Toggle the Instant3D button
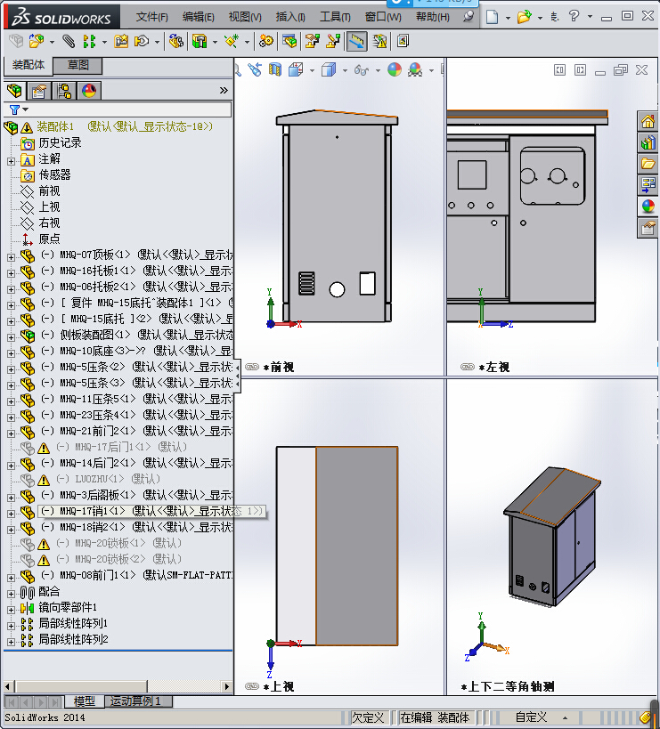Image resolution: width=660 pixels, height=729 pixels. (357, 41)
